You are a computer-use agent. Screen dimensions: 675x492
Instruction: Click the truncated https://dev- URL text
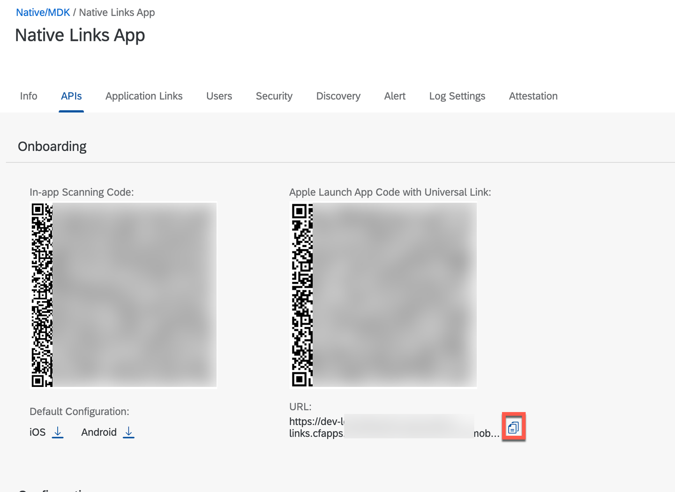point(394,427)
